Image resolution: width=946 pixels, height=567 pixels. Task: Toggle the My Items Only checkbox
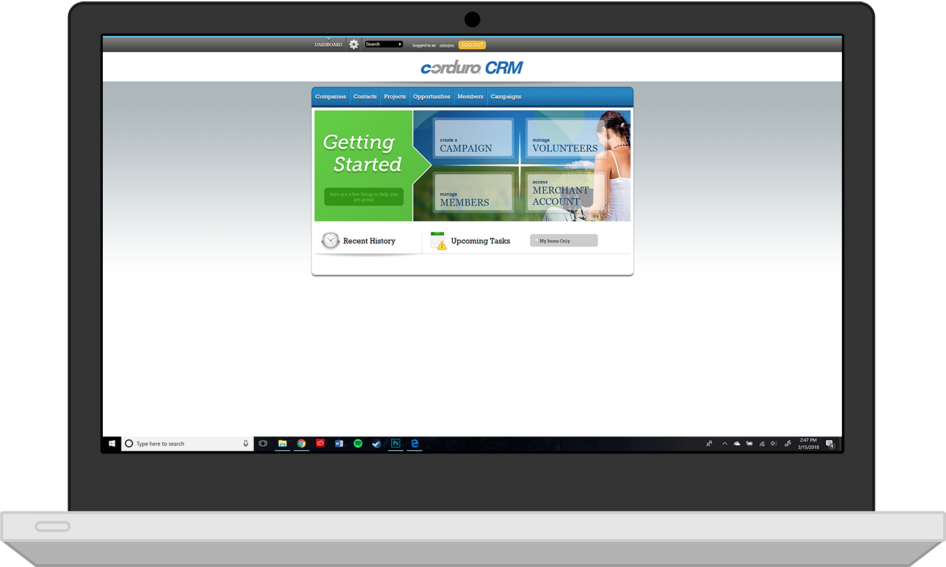point(537,241)
